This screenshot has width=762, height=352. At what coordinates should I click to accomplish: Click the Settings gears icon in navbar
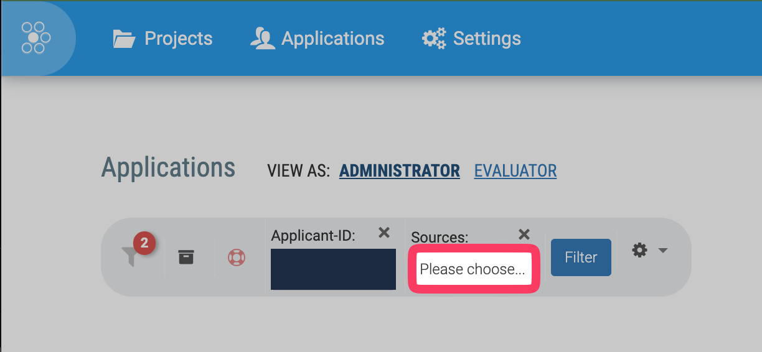point(434,39)
